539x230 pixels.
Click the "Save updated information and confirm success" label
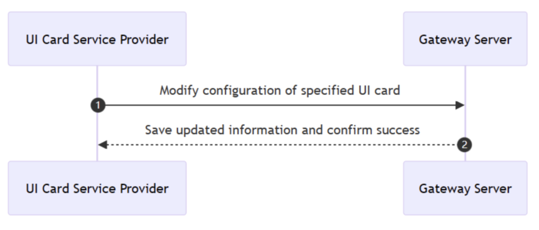pyautogui.click(x=282, y=129)
